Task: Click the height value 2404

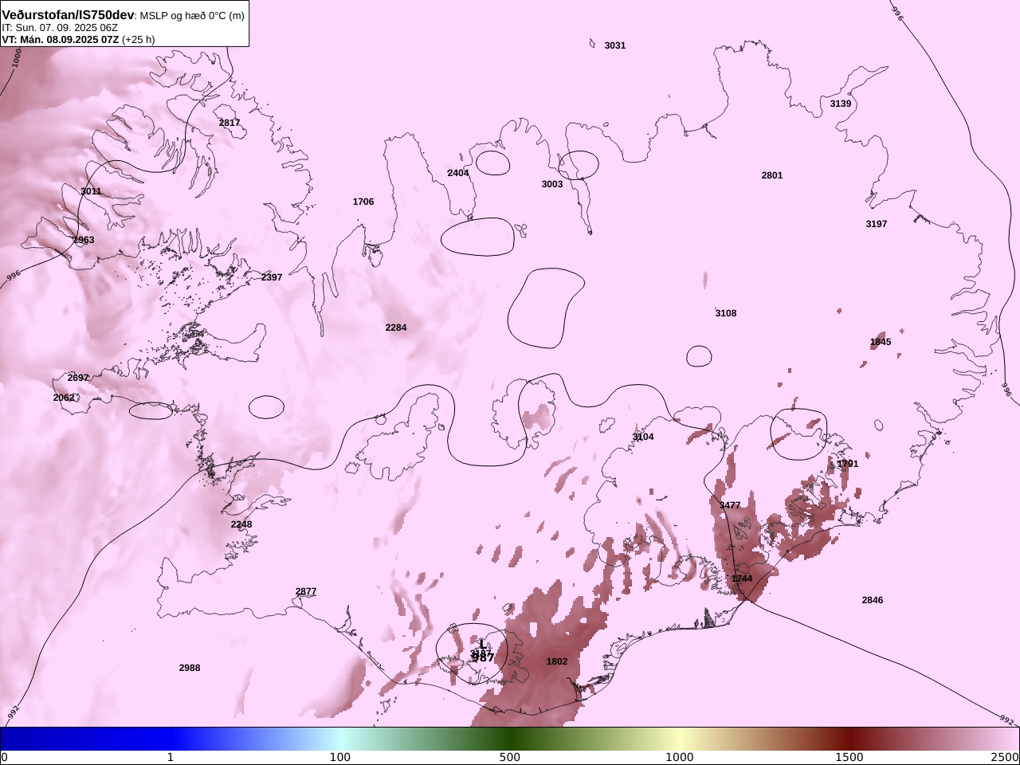Action: pyautogui.click(x=458, y=174)
